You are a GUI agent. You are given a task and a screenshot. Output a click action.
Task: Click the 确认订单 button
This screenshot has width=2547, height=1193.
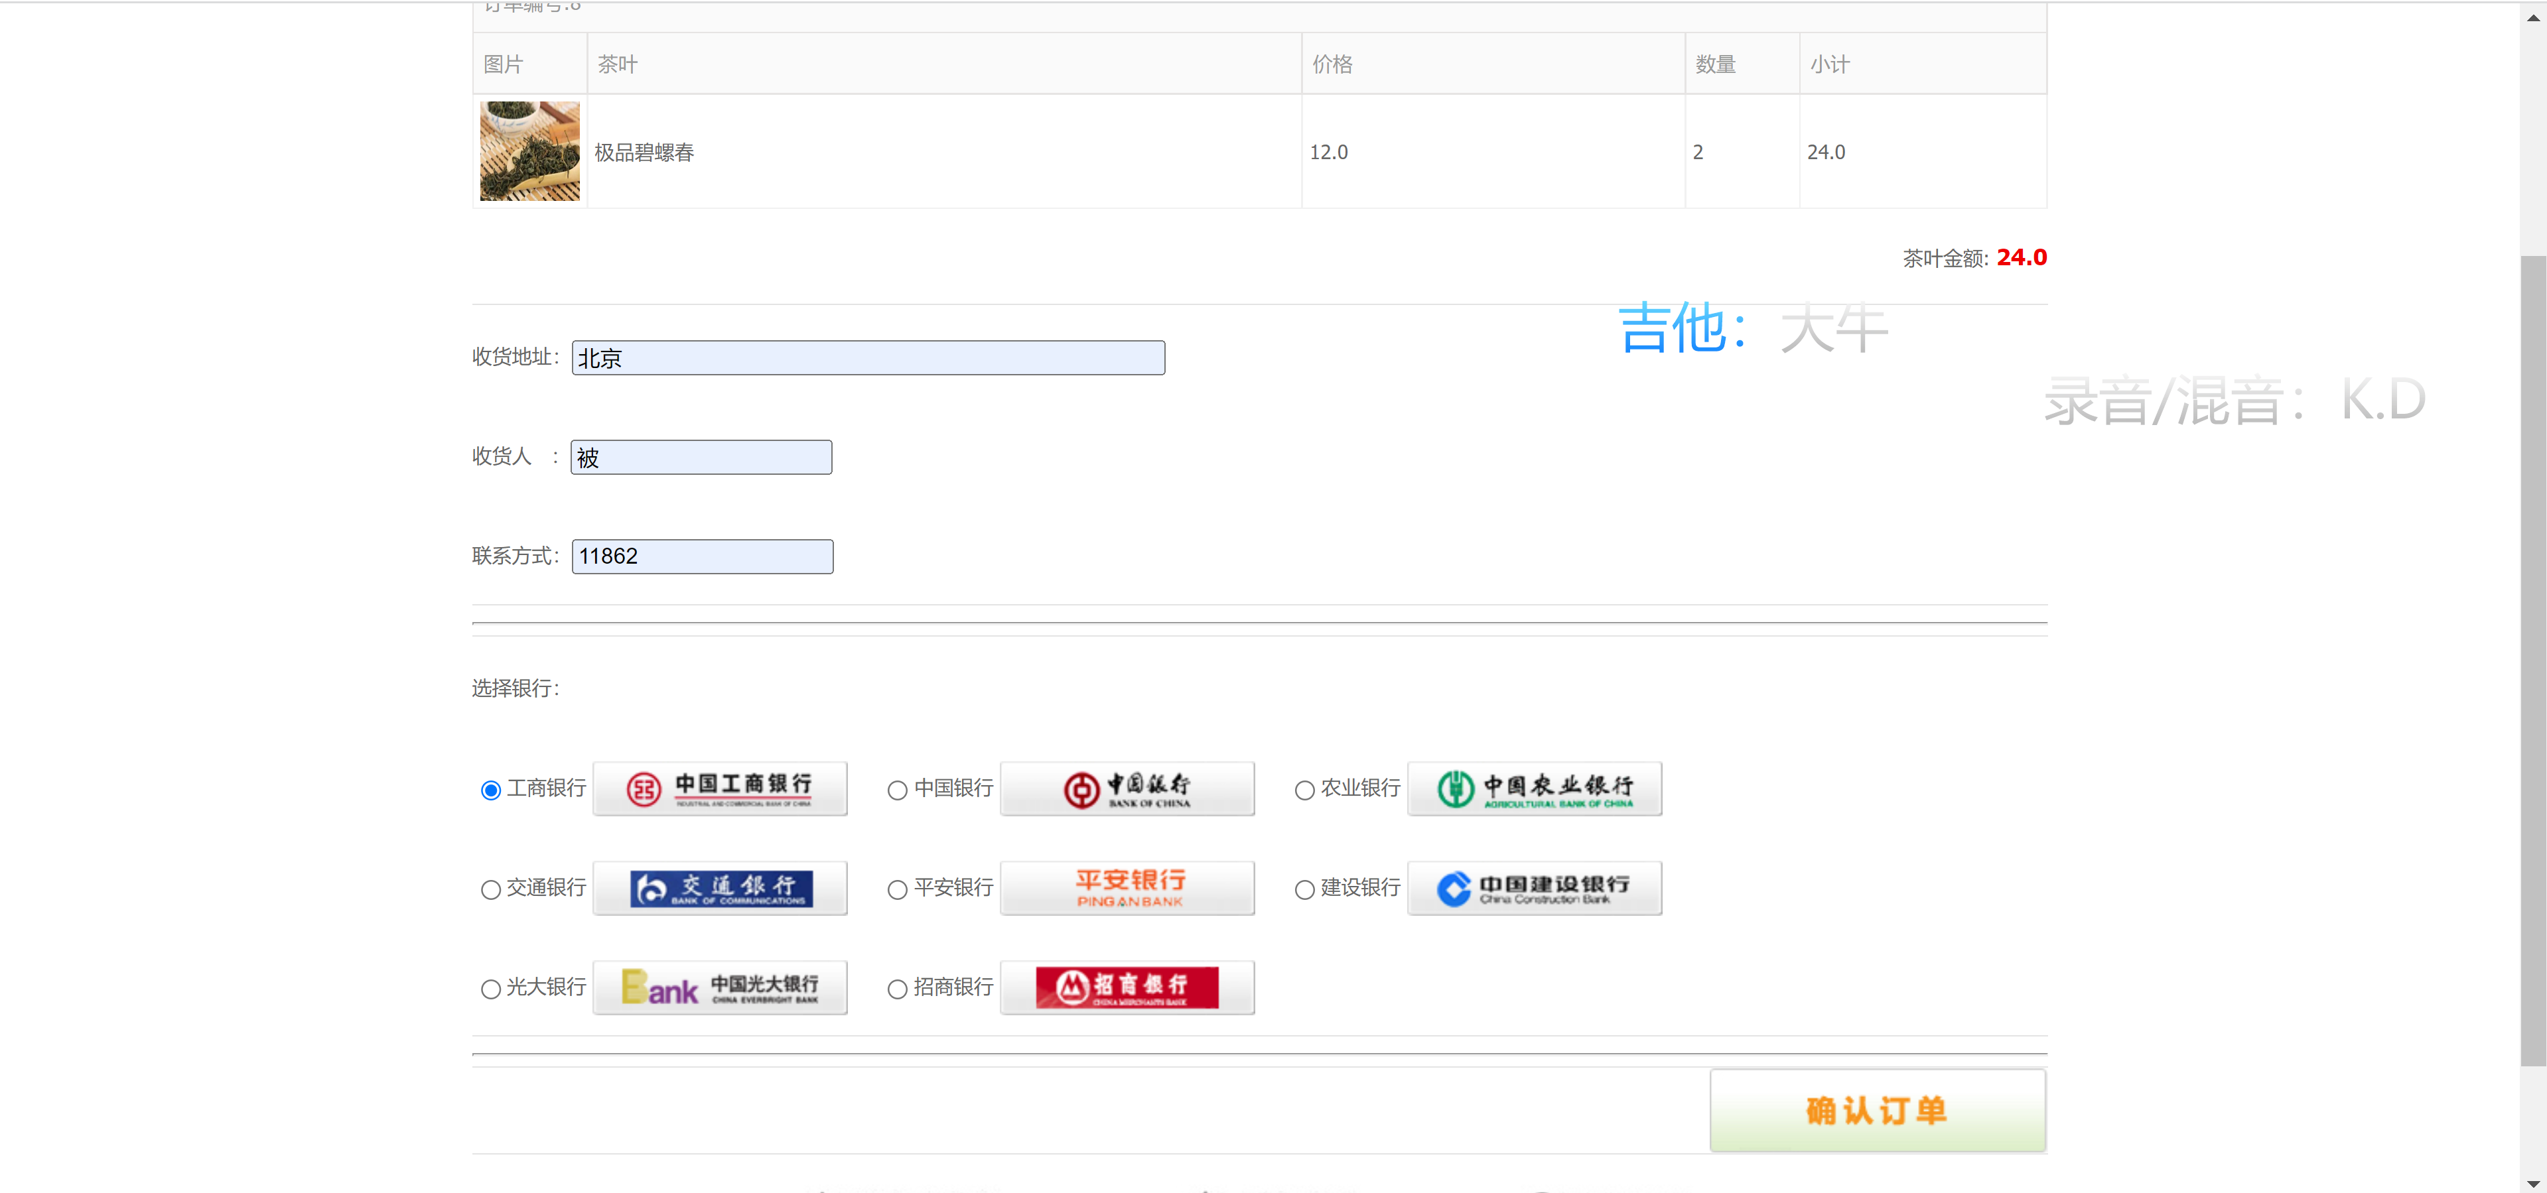(x=1877, y=1110)
